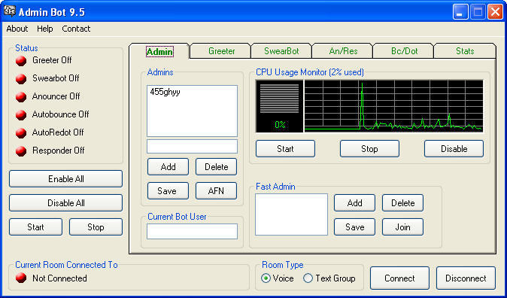This screenshot has width=507, height=298.
Task: Close the Admin Bot window
Action: coord(495,12)
